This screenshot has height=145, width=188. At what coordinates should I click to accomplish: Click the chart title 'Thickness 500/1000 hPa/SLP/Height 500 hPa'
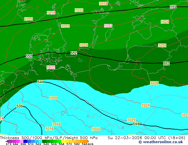pyautogui.click(x=49, y=138)
